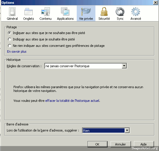Cancel with the Annuler button
The image size is (159, 151).
tap(120, 144)
